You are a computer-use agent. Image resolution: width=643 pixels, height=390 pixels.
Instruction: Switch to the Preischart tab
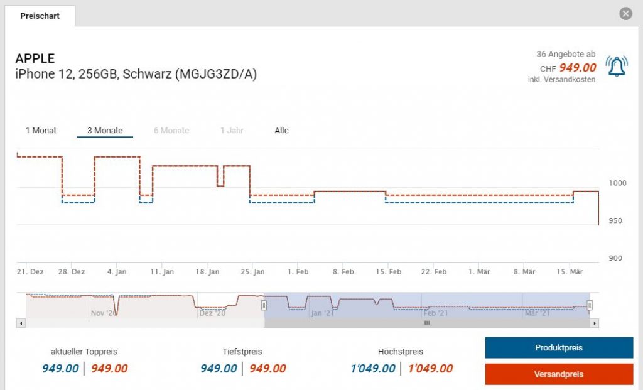40,16
